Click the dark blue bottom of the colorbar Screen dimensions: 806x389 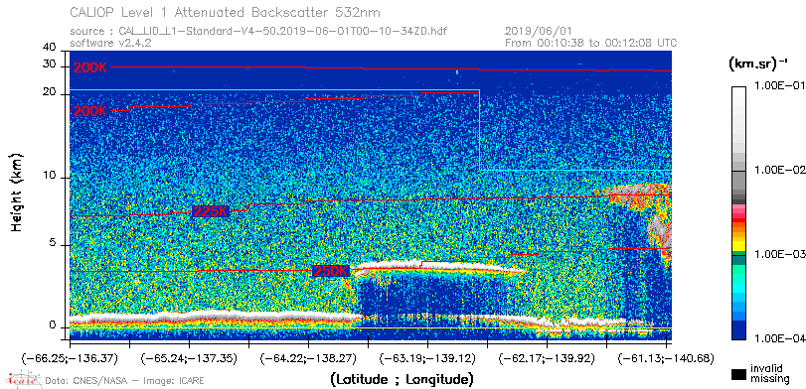(739, 331)
